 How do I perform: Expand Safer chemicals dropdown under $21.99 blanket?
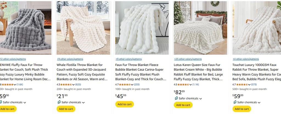pyautogui.click(x=83, y=102)
